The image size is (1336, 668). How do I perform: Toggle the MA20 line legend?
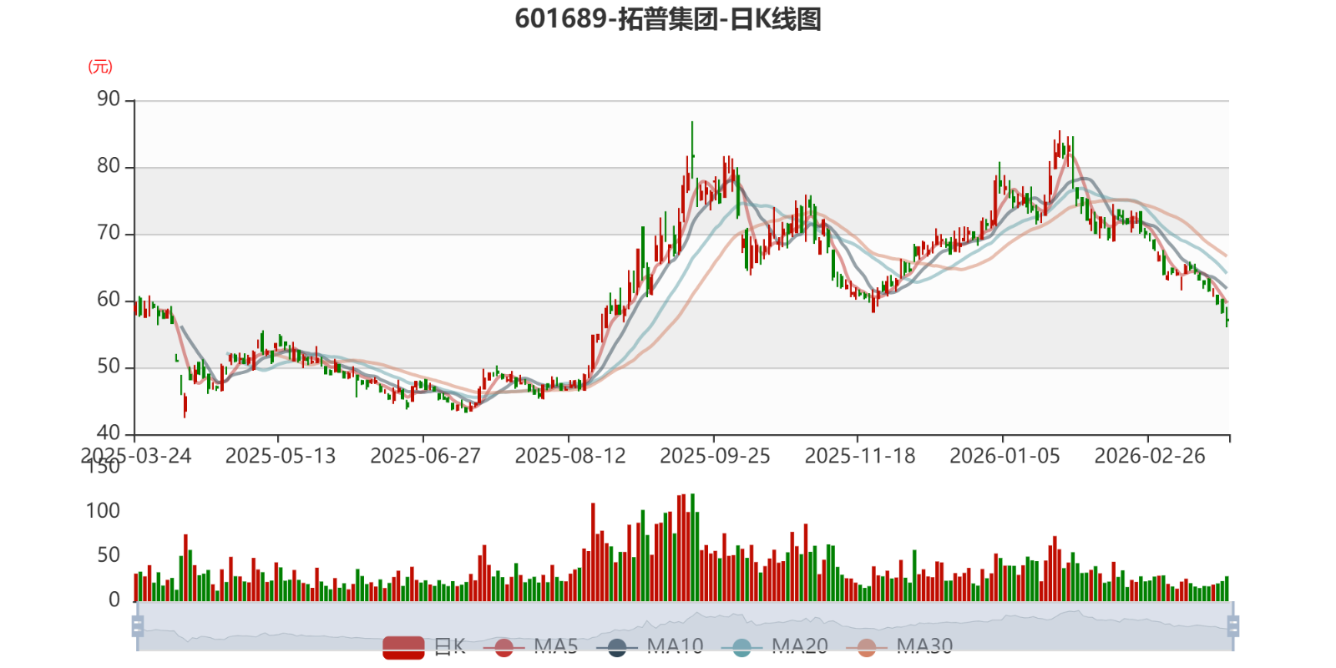coord(775,647)
